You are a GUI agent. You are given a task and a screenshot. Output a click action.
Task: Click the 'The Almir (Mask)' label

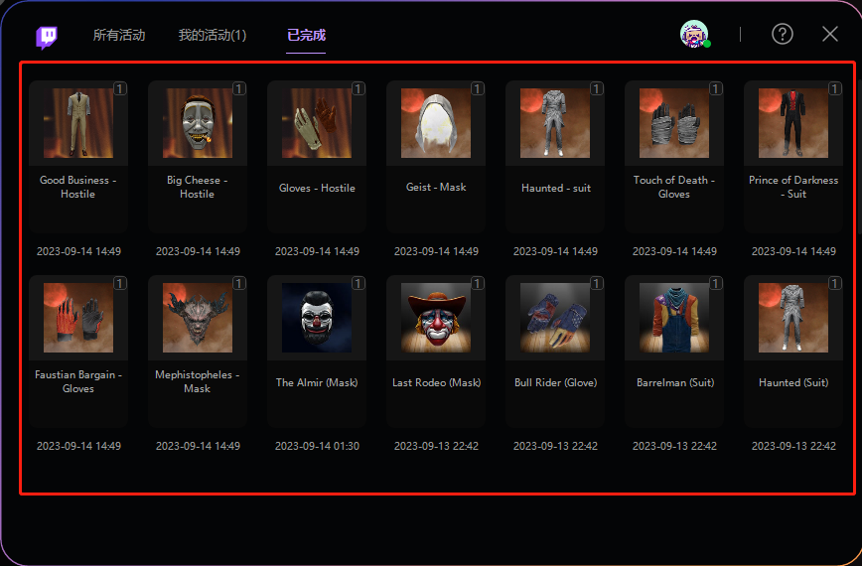(x=317, y=382)
